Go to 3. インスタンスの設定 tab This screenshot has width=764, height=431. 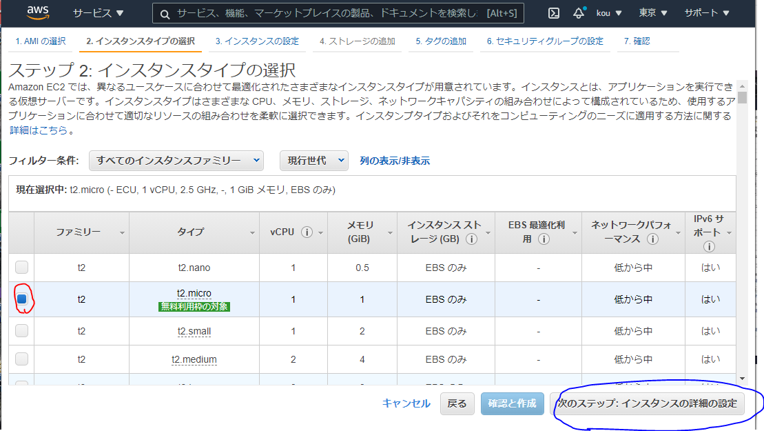coord(257,41)
